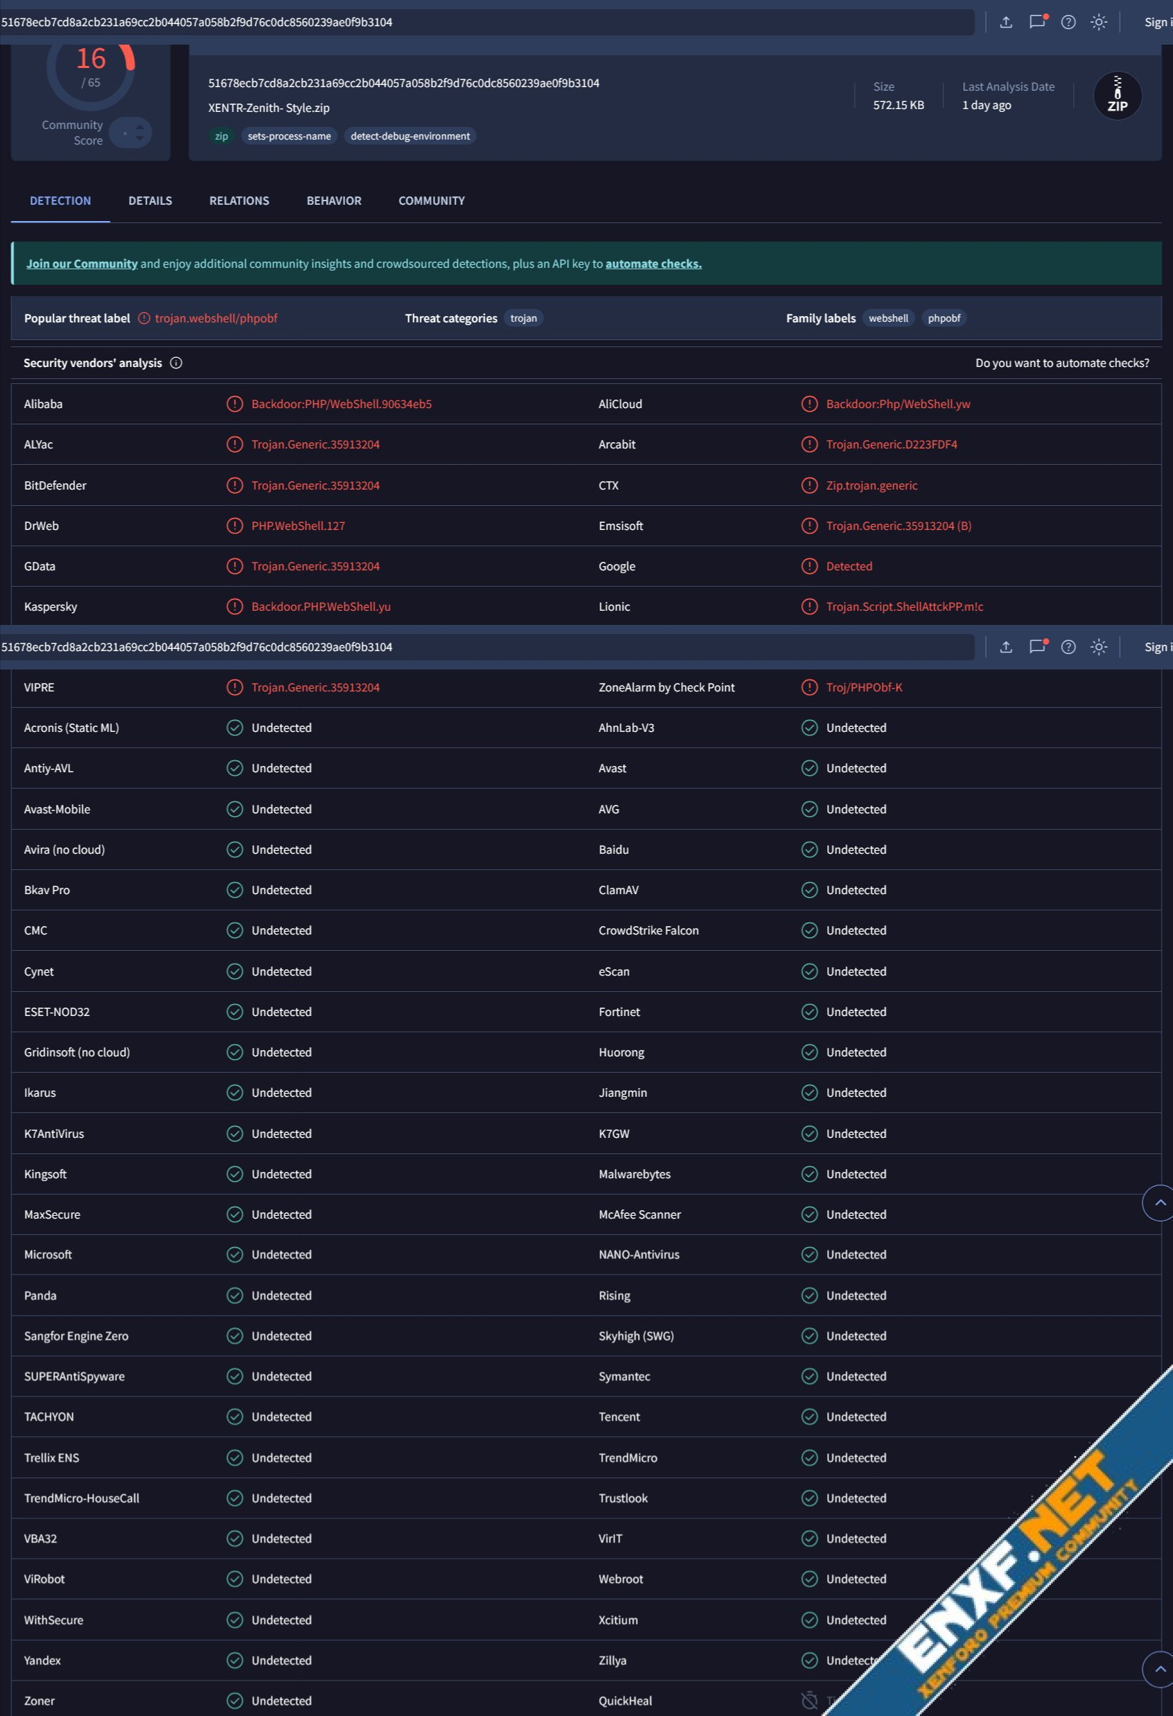Open the DETECTION tab
This screenshot has height=1716, width=1173.
(x=60, y=201)
